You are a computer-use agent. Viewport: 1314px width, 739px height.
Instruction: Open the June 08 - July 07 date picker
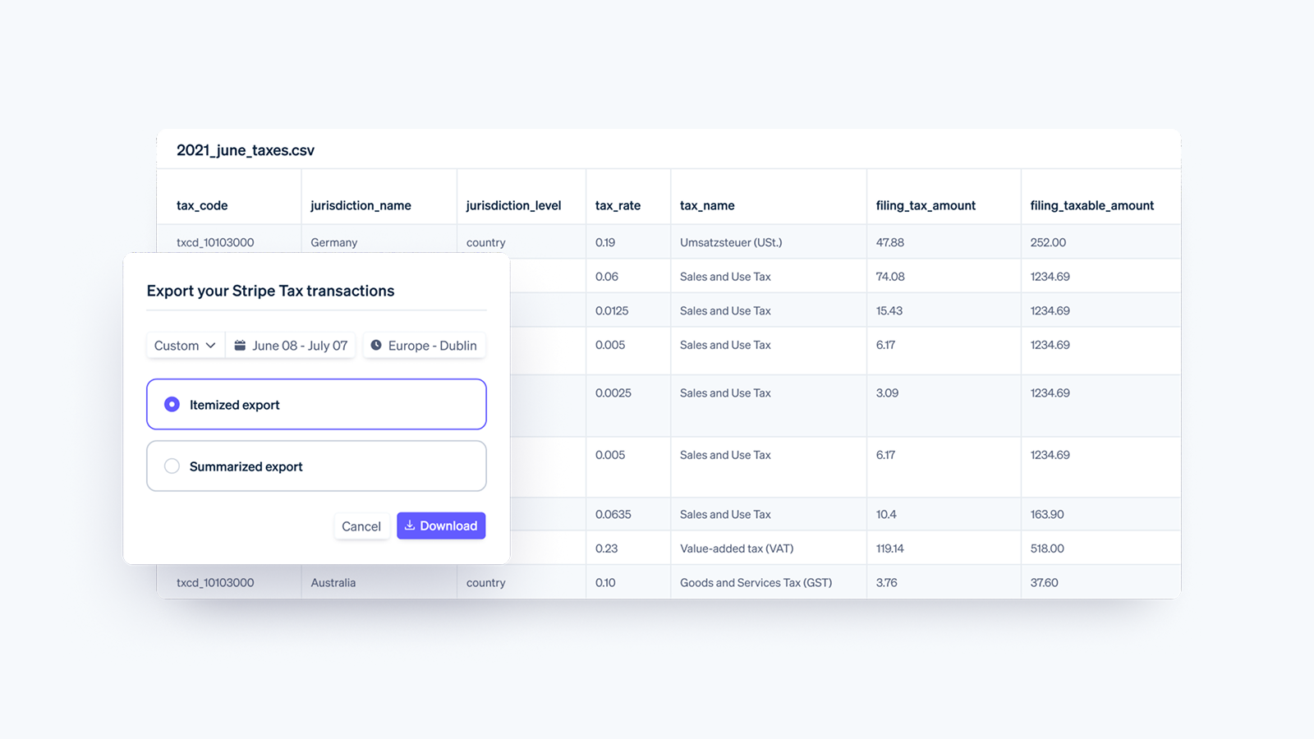[291, 346]
